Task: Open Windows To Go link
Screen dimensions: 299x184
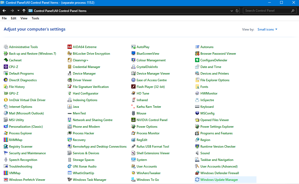Action: pos(148,179)
